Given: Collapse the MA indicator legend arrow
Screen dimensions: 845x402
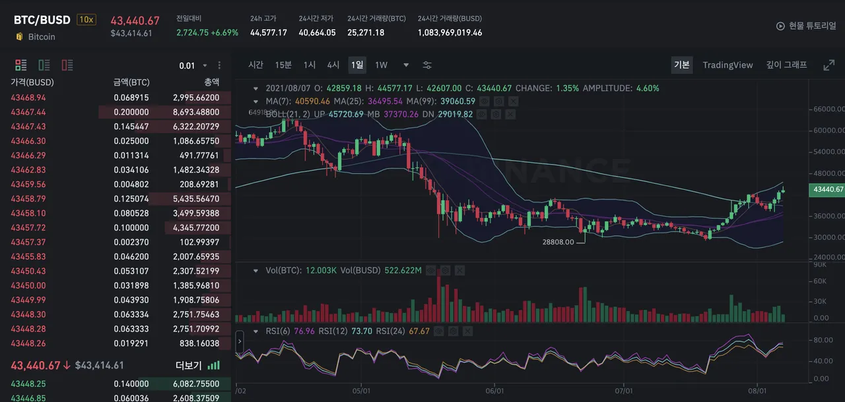Looking at the screenshot, I should [257, 101].
